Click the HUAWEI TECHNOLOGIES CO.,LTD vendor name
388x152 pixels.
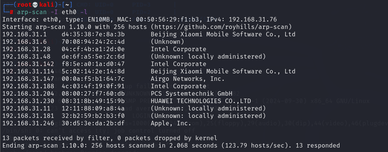200,101
